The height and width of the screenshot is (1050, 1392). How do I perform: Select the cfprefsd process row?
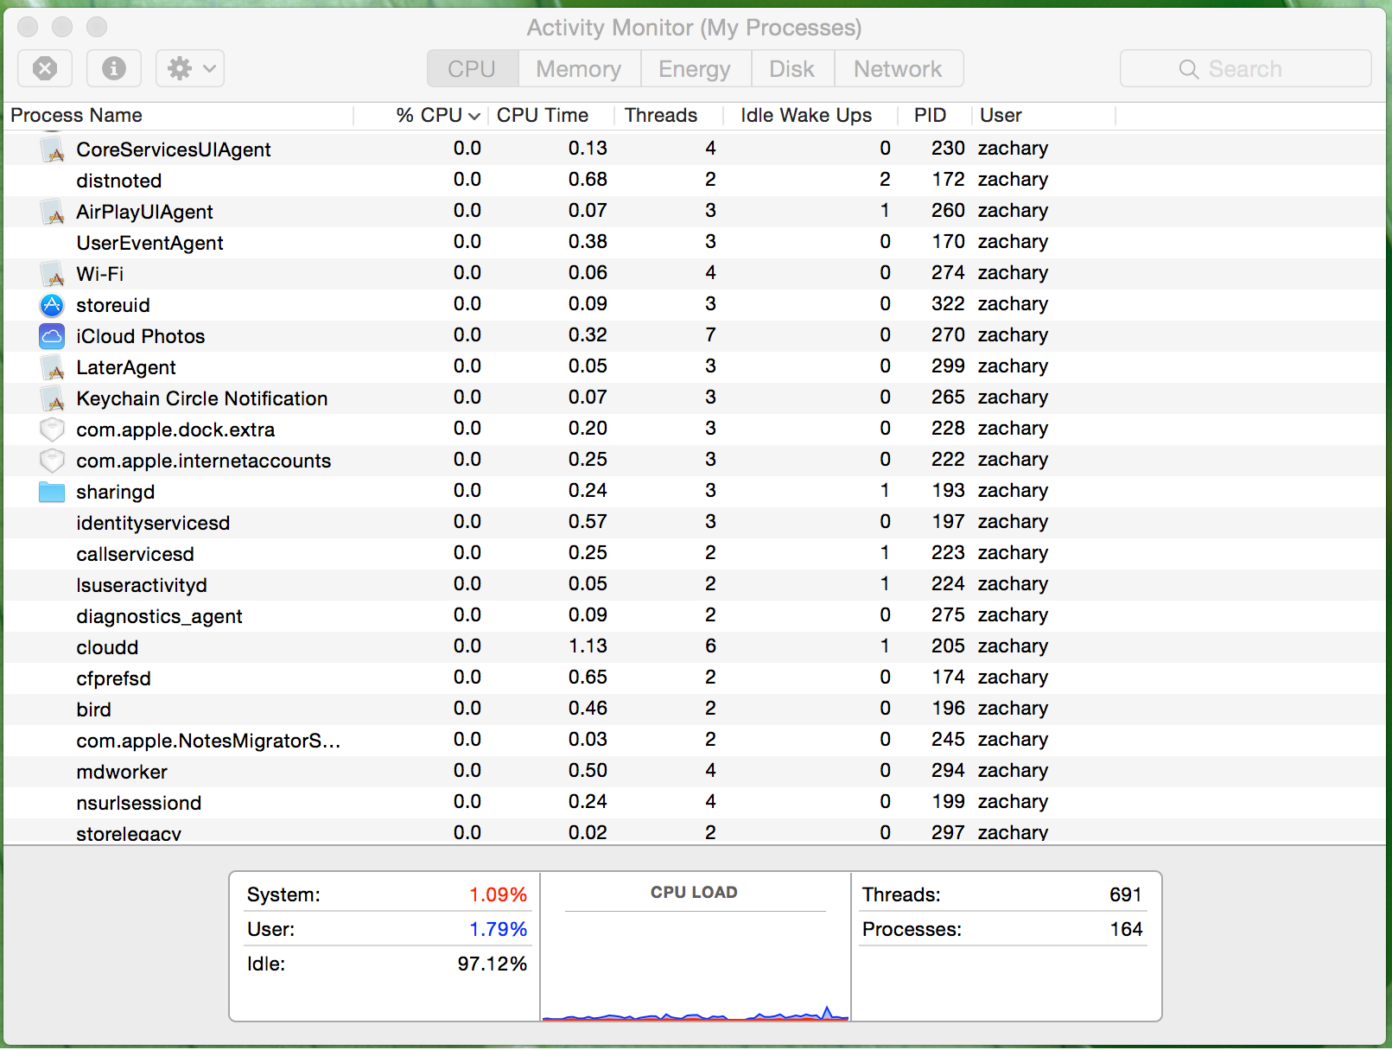coord(695,678)
